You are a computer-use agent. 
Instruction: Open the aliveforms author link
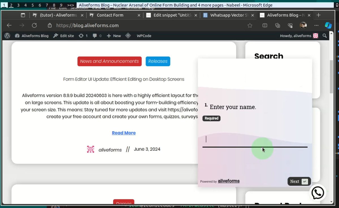110,150
